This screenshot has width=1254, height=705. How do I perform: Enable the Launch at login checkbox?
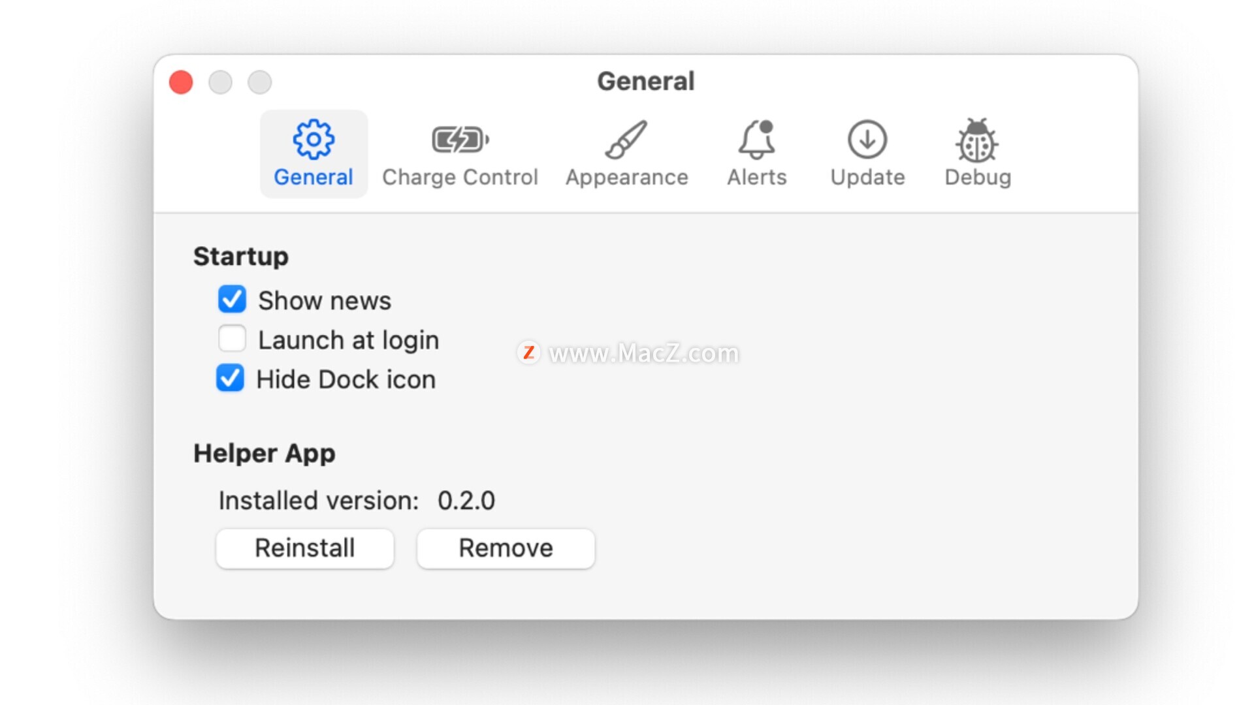tap(232, 339)
